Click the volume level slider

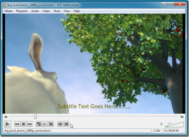174,125
